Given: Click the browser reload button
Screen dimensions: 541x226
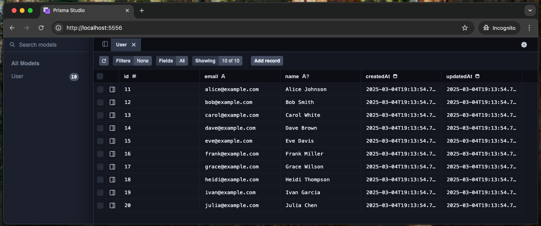Looking at the screenshot, I should point(41,28).
